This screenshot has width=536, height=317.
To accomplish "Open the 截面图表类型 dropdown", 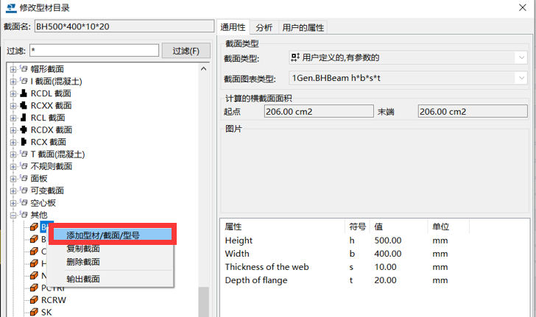I will [x=521, y=78].
